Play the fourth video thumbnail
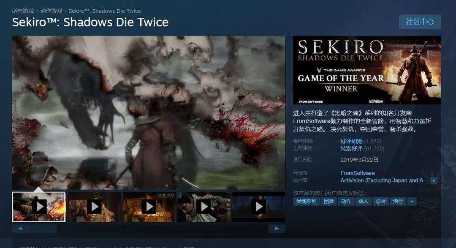The width and height of the screenshot is (456, 248). coord(204,207)
